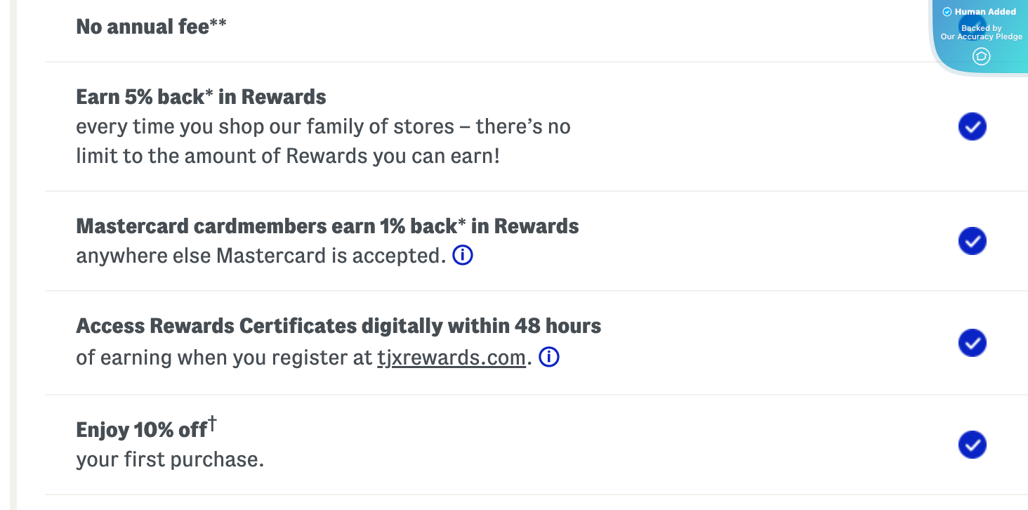Screen dimensions: 1028x510
Task: Click the Earn 5% back heading
Action: pos(202,96)
